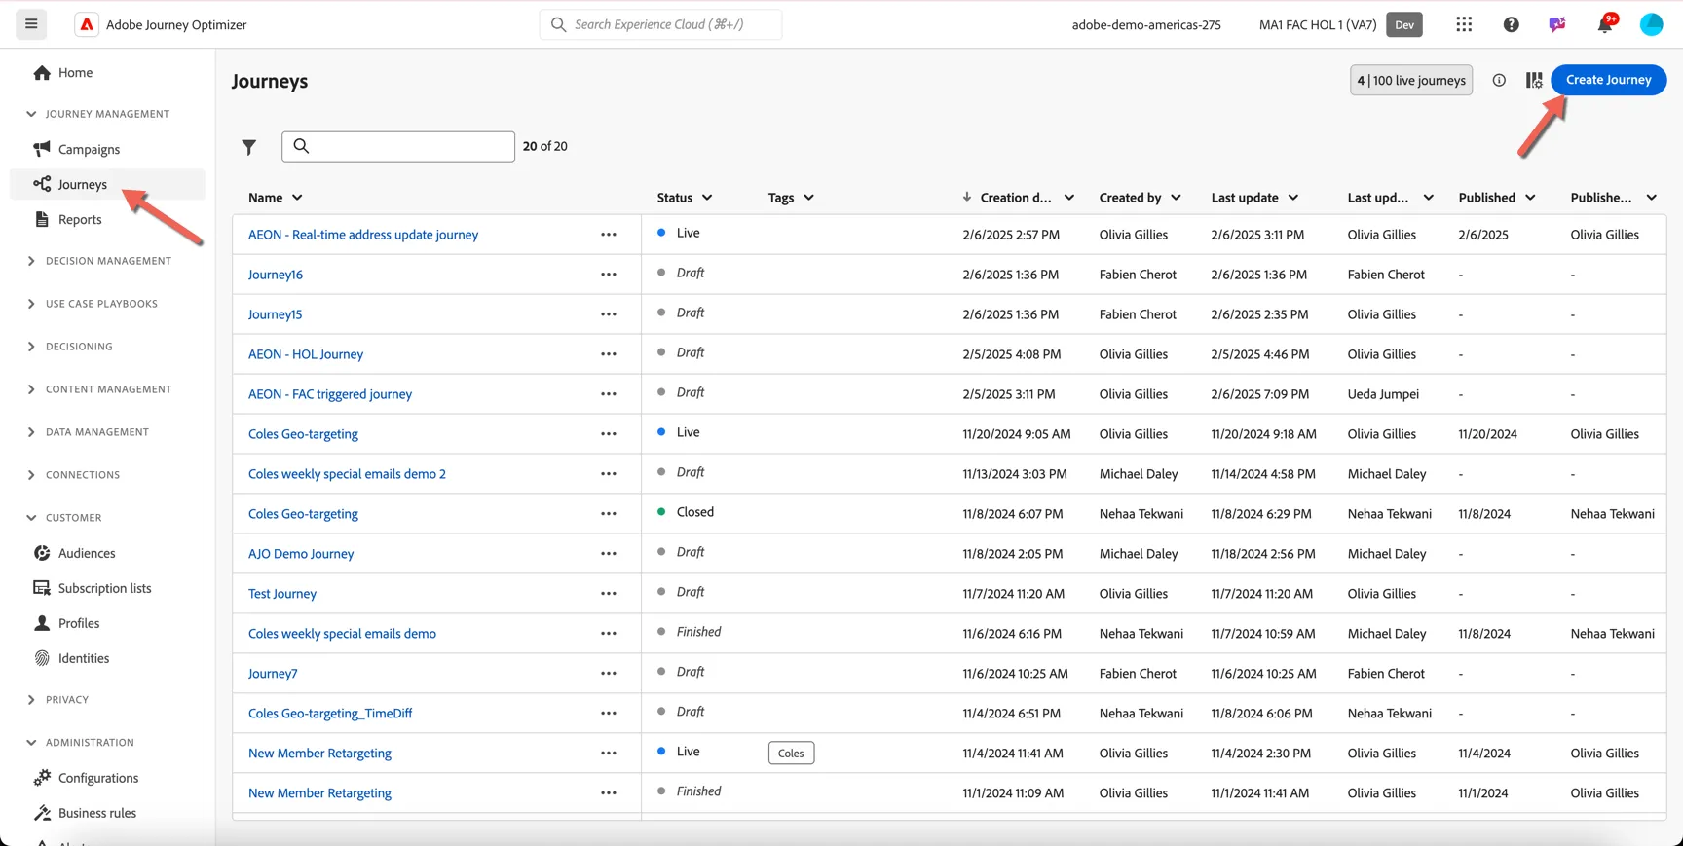Open user profile avatar
The height and width of the screenshot is (846, 1683).
click(x=1651, y=24)
